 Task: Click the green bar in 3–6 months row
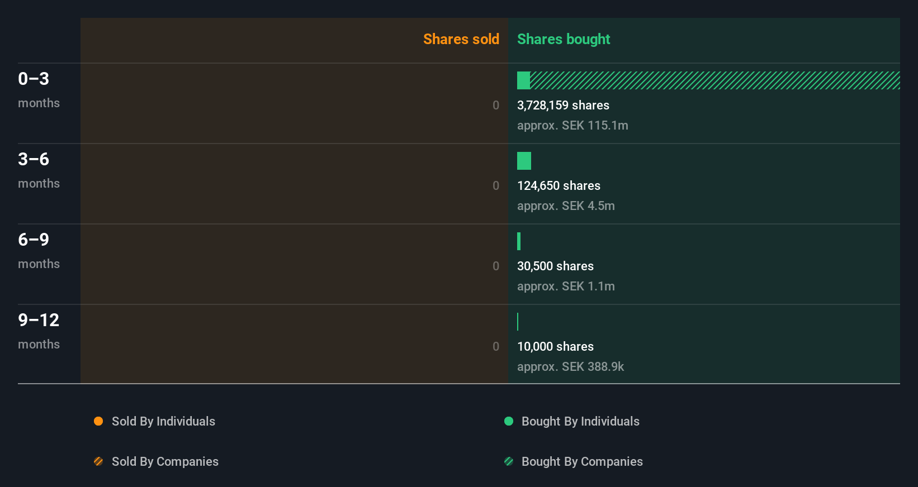pos(524,161)
